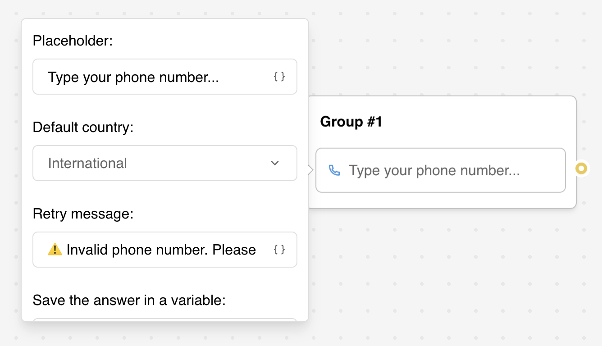Click the curly braces icon beside the placeholder text

[x=279, y=77]
